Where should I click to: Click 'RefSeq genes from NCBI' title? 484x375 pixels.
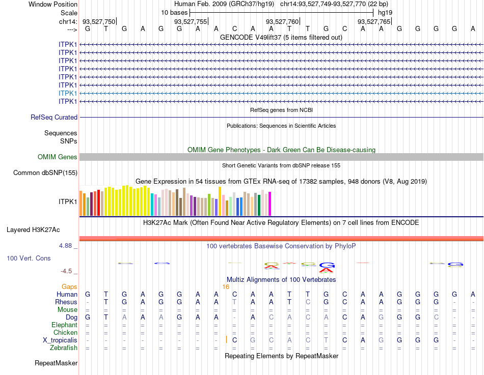coord(281,110)
